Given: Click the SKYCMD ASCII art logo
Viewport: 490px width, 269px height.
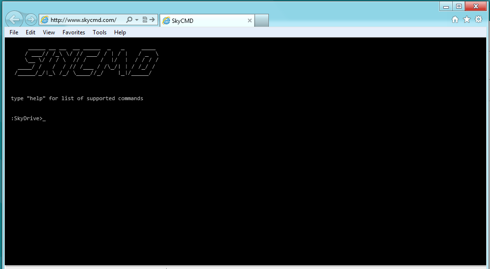Looking at the screenshot, I should tap(86, 62).
